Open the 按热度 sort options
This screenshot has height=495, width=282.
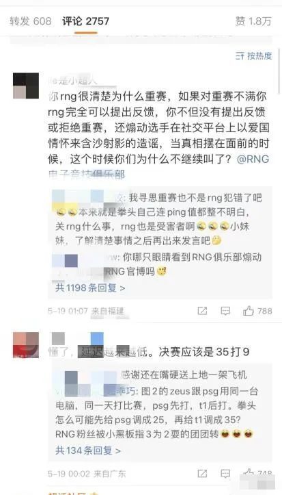tap(254, 56)
